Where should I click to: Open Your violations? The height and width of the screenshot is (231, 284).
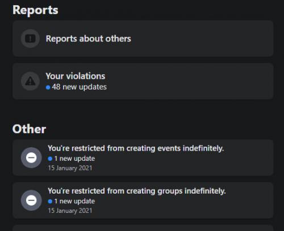(x=143, y=81)
